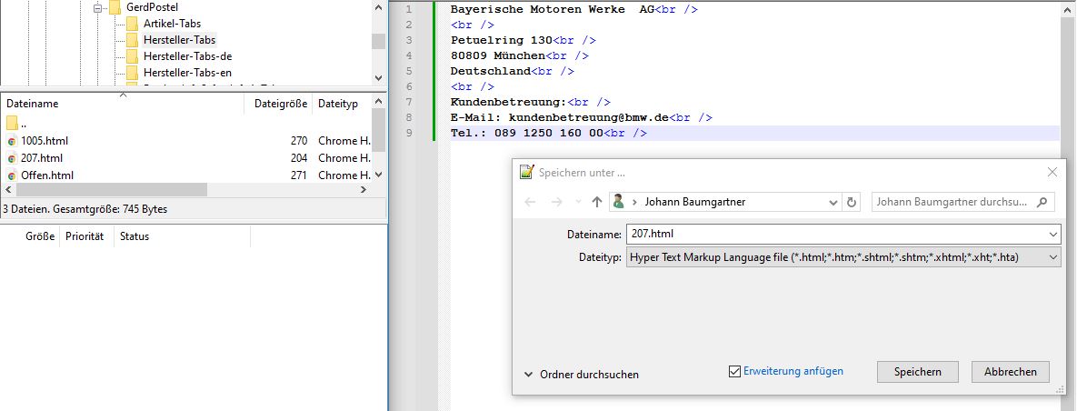Click Chrome icon of 207.html
Screen dimensions: 1077x411
12,158
